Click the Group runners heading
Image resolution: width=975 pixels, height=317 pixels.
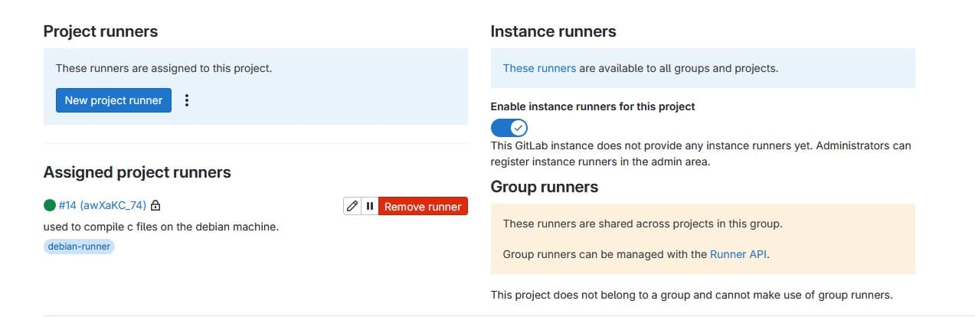coord(545,187)
